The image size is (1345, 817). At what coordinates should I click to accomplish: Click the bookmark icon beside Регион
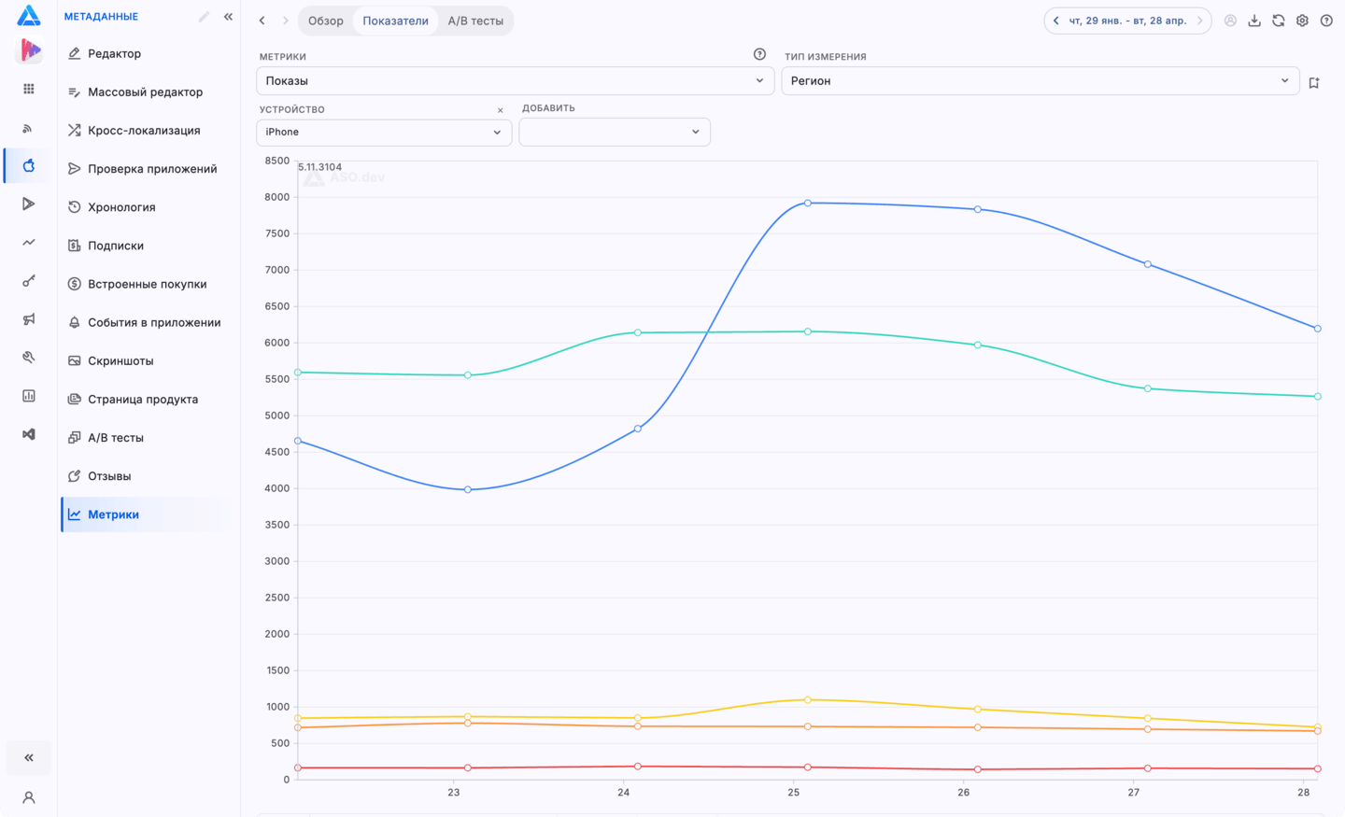(x=1314, y=82)
